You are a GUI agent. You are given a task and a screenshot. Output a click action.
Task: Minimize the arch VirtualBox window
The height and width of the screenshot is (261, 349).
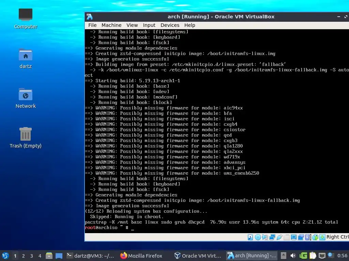339,17
